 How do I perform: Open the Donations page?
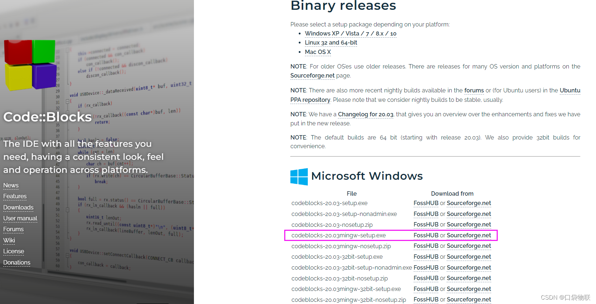17,263
